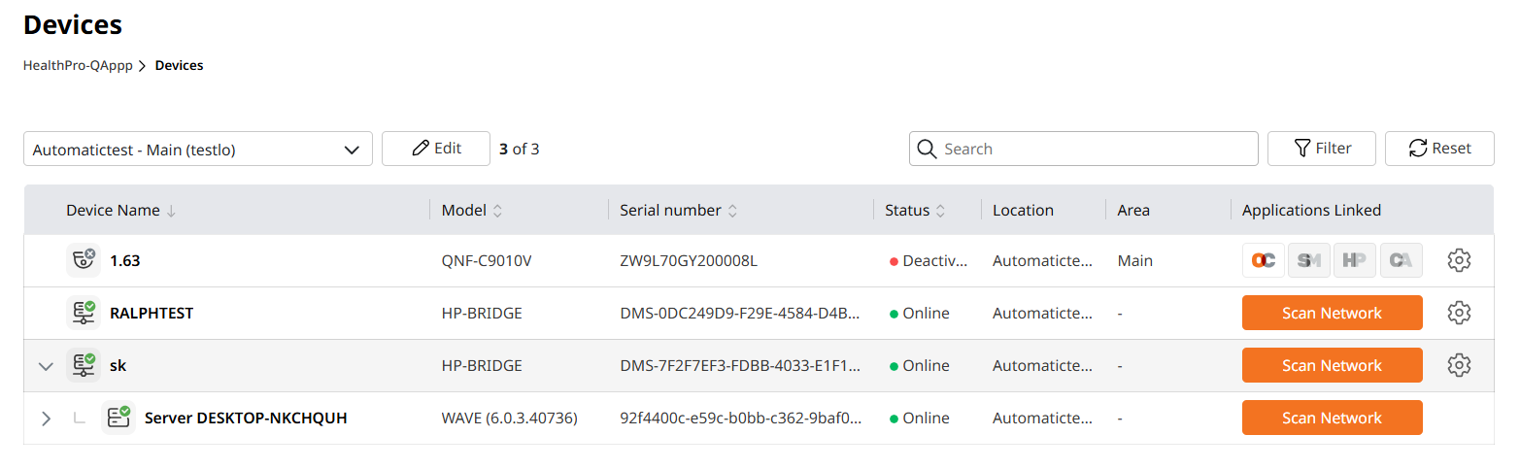Open settings gear for sk bridge
This screenshot has height=469, width=1520.
1459,365
